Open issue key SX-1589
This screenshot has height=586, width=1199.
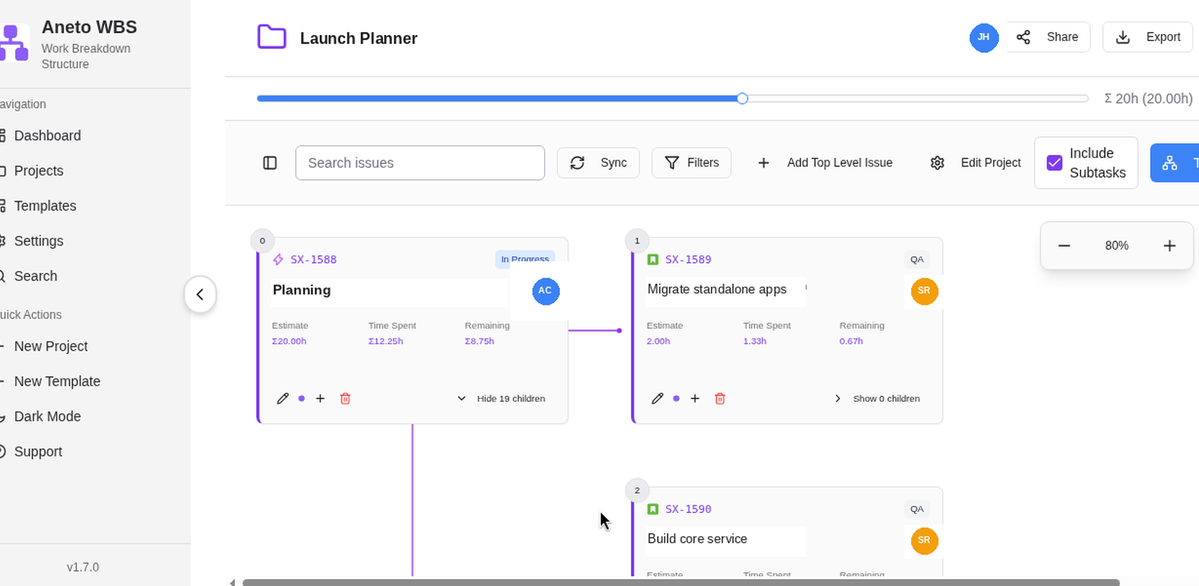click(688, 259)
